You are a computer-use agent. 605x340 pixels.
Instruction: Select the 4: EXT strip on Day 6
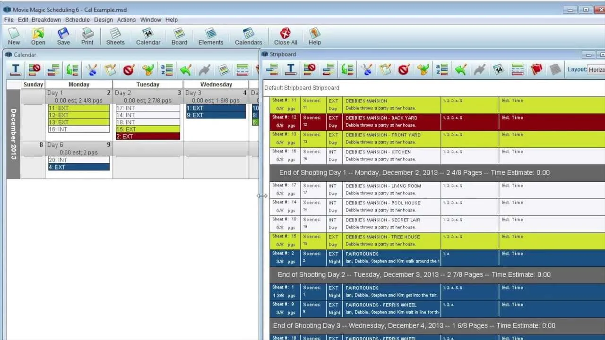pyautogui.click(x=79, y=167)
